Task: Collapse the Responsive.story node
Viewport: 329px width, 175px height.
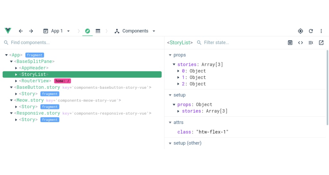Action: click(11, 113)
